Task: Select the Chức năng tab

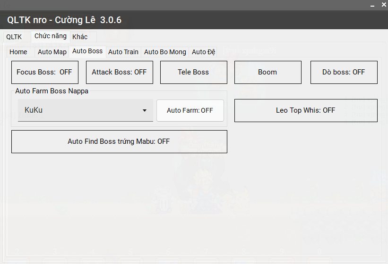Action: 50,36
